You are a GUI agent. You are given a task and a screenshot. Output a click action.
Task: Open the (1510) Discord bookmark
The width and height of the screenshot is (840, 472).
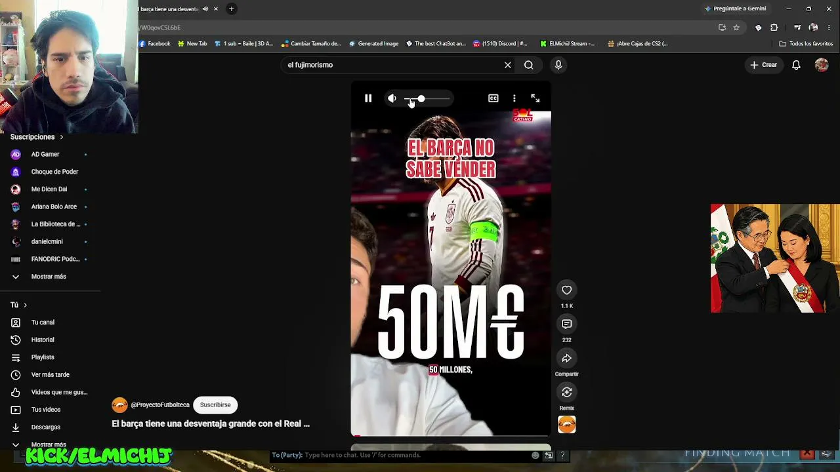[x=500, y=44]
